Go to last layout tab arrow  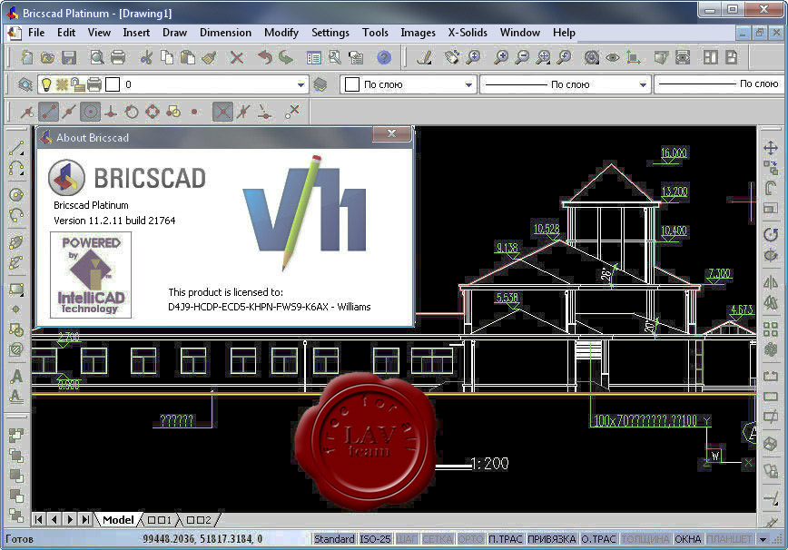86,519
